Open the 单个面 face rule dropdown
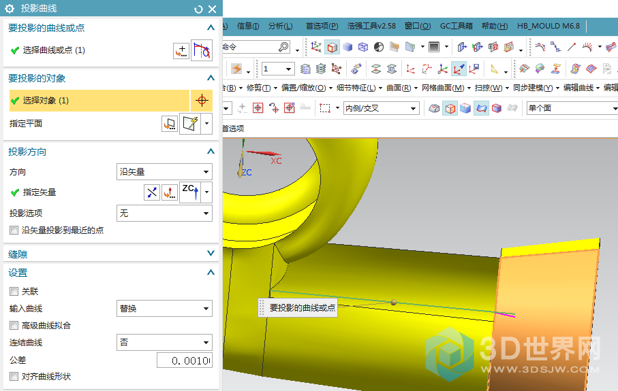The image size is (618, 391). (x=572, y=108)
